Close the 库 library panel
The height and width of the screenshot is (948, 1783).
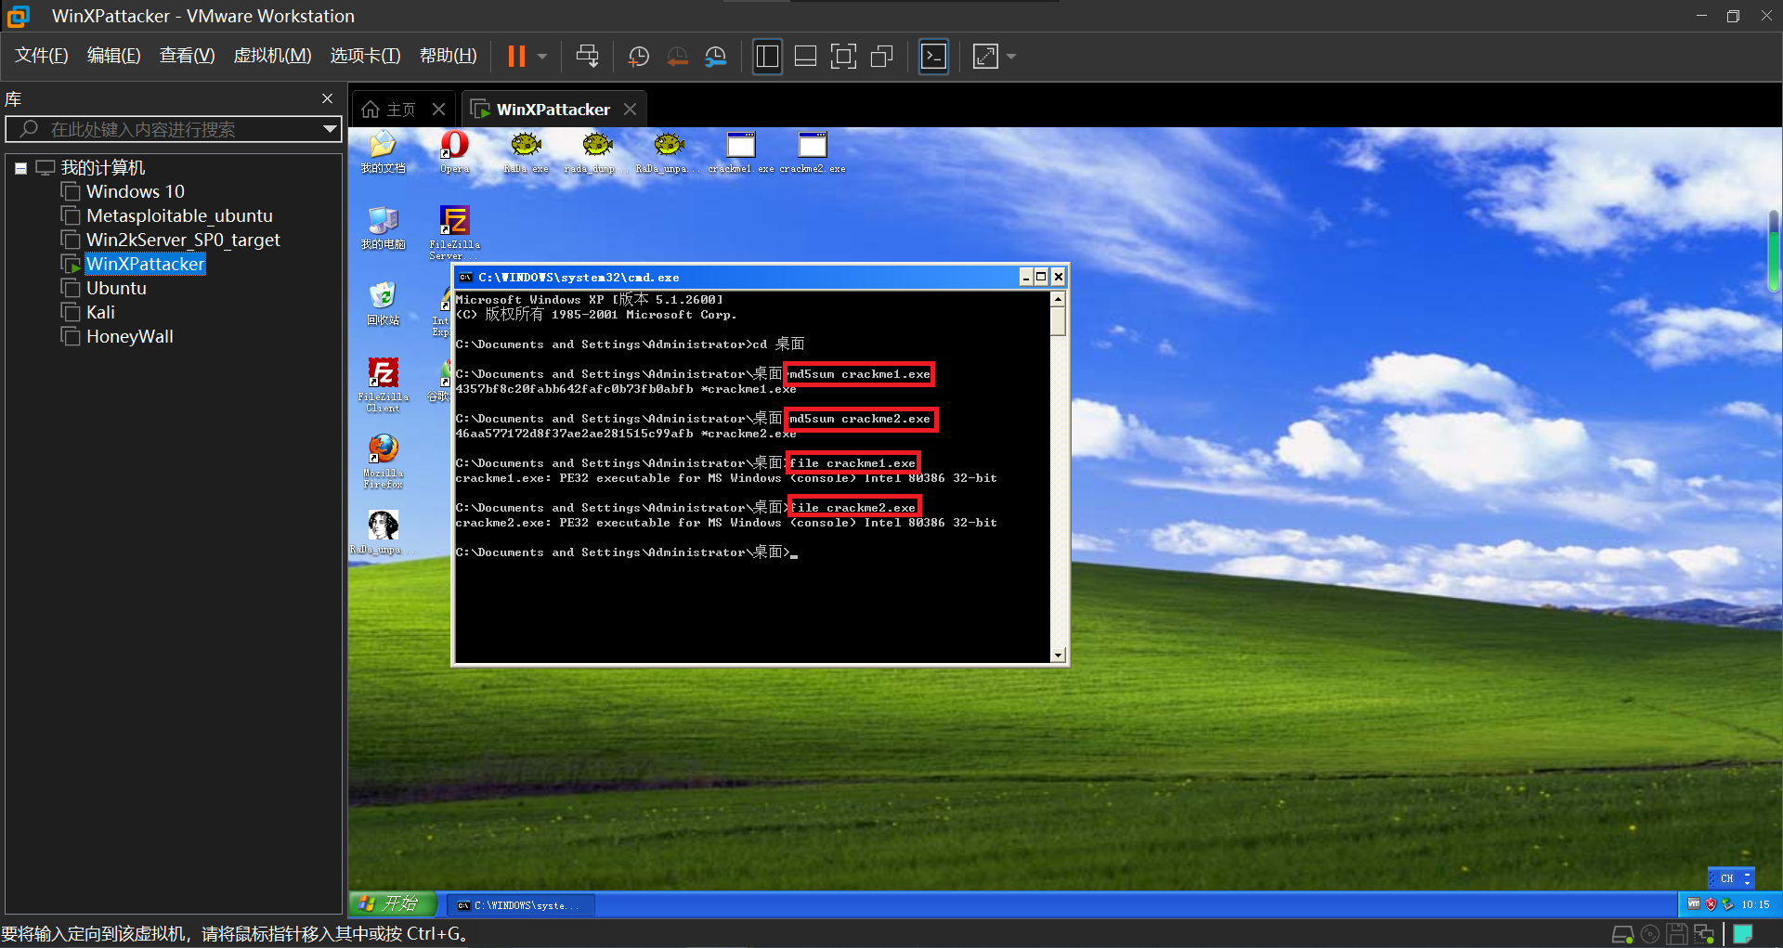327,98
